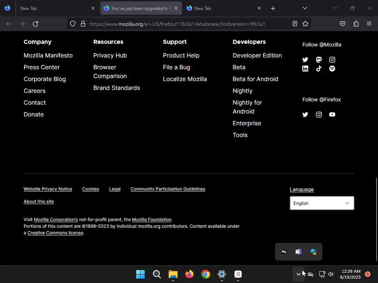The image size is (378, 283).
Task: Click the Notion tray icon
Action: [x=284, y=252]
